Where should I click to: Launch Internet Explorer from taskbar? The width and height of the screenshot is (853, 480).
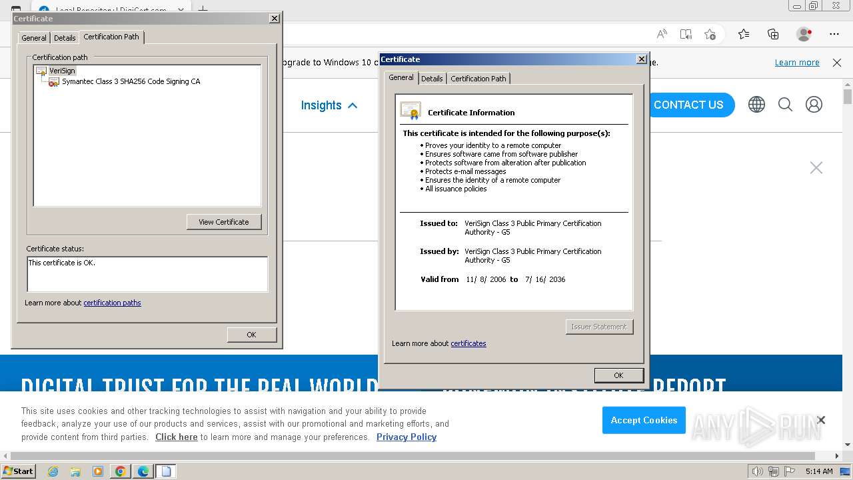coord(53,471)
